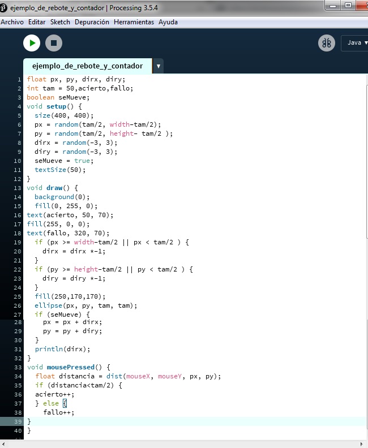Open the Editar menu
368x448 pixels.
(37, 22)
